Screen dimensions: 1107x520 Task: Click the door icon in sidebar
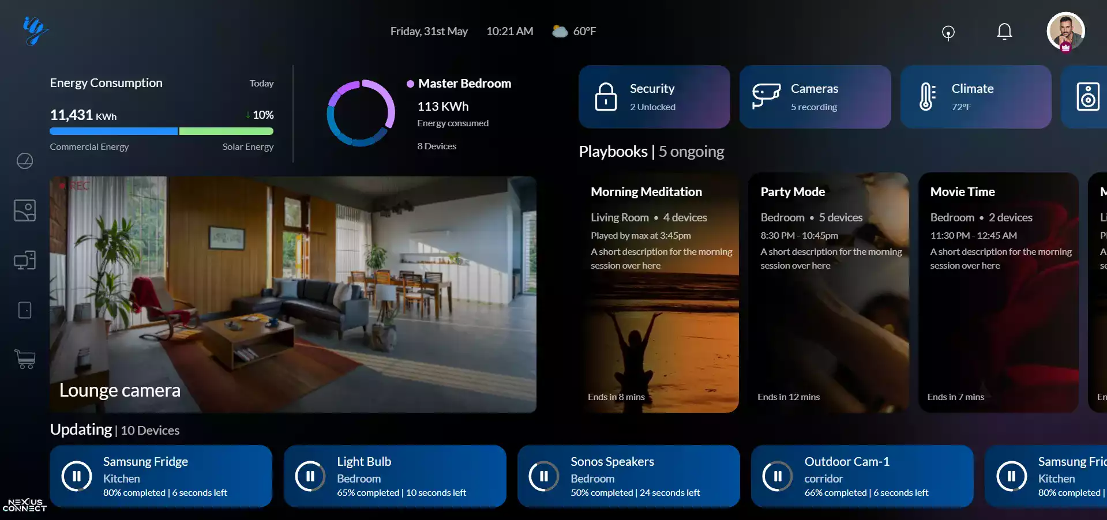[x=25, y=310]
